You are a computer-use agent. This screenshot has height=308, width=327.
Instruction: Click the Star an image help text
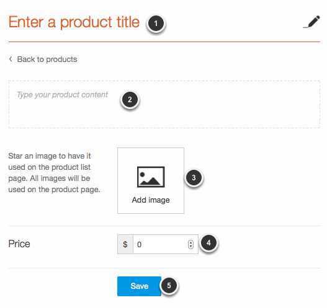54,173
